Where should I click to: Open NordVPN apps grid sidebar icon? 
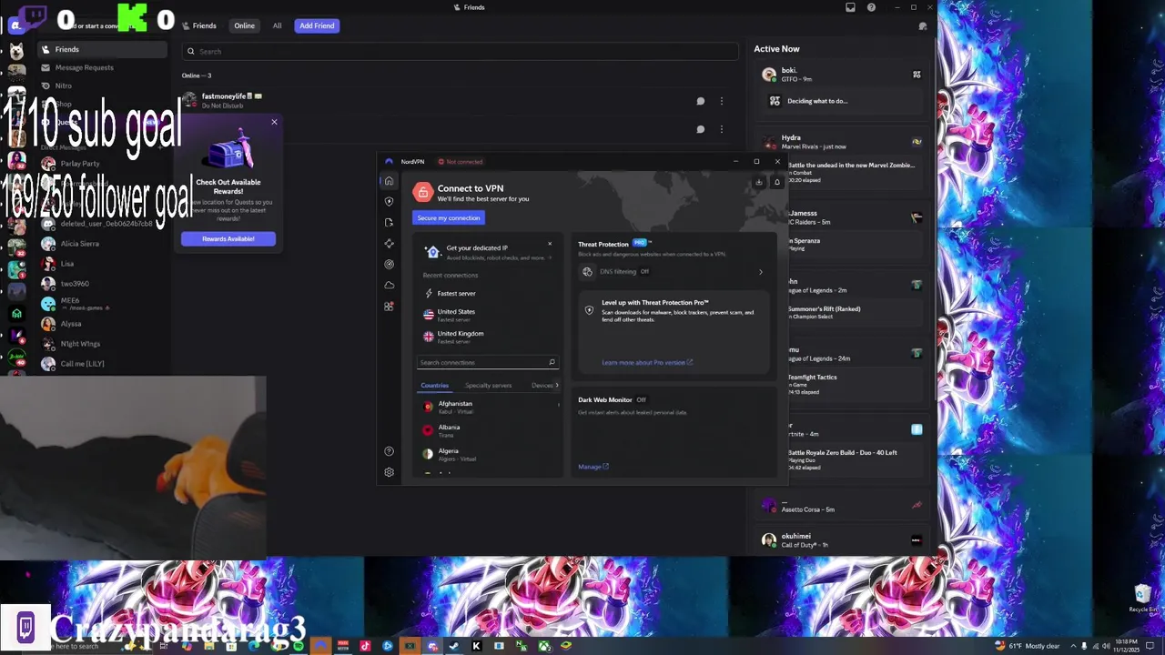click(389, 307)
